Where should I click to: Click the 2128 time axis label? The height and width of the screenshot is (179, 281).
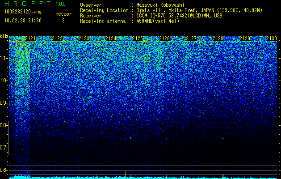coord(218,38)
